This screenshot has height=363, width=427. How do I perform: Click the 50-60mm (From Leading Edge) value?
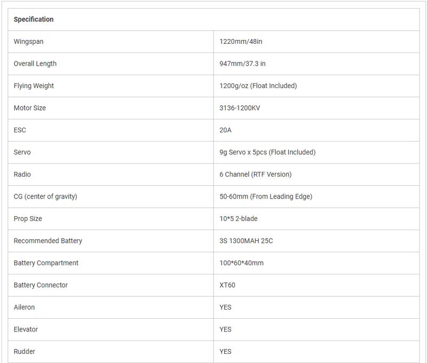pos(266,196)
